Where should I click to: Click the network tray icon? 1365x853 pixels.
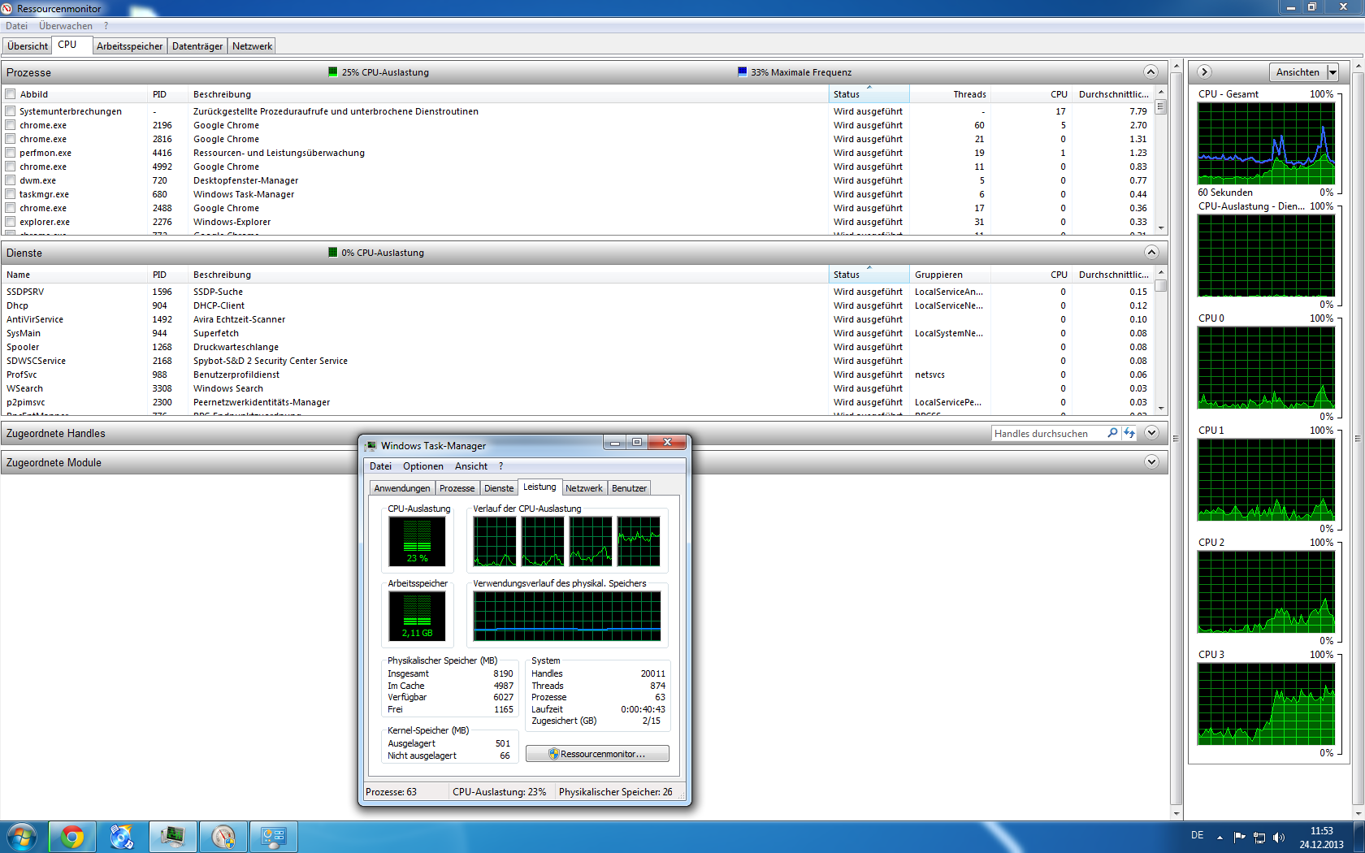[1259, 837]
